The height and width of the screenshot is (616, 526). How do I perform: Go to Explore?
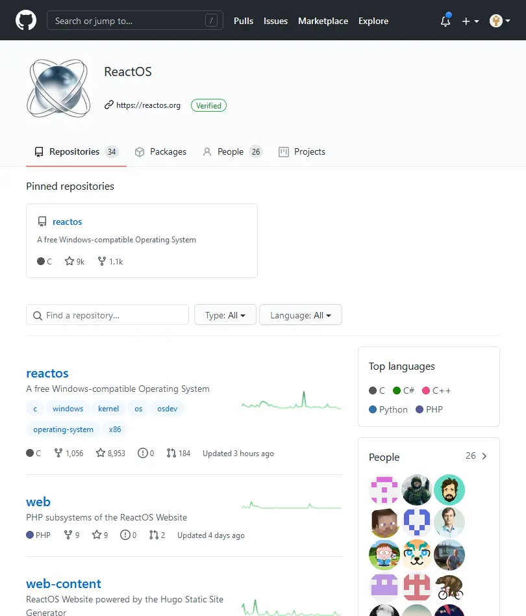[373, 21]
